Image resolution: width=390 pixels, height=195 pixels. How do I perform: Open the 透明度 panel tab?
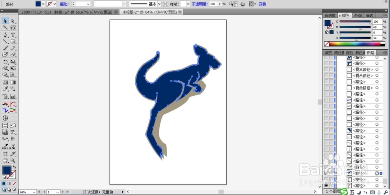pyautogui.click(x=330, y=16)
